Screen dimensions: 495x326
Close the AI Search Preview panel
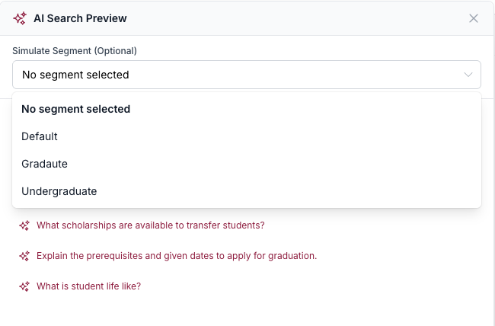[x=474, y=18]
